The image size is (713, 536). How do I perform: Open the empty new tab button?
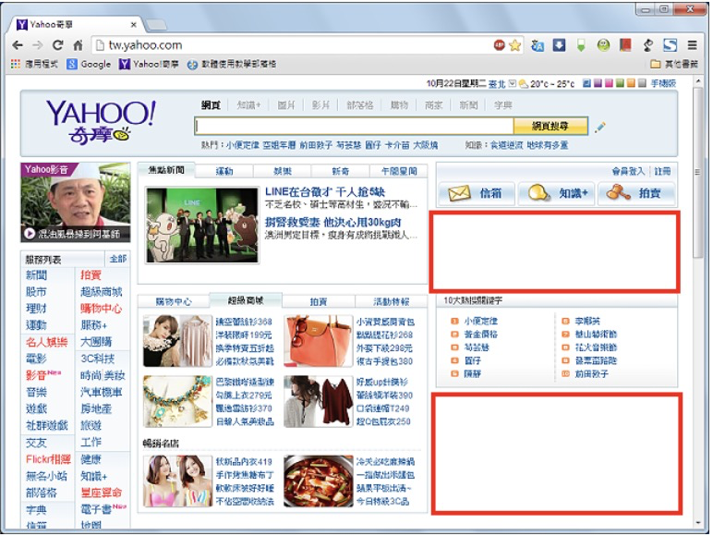point(155,24)
